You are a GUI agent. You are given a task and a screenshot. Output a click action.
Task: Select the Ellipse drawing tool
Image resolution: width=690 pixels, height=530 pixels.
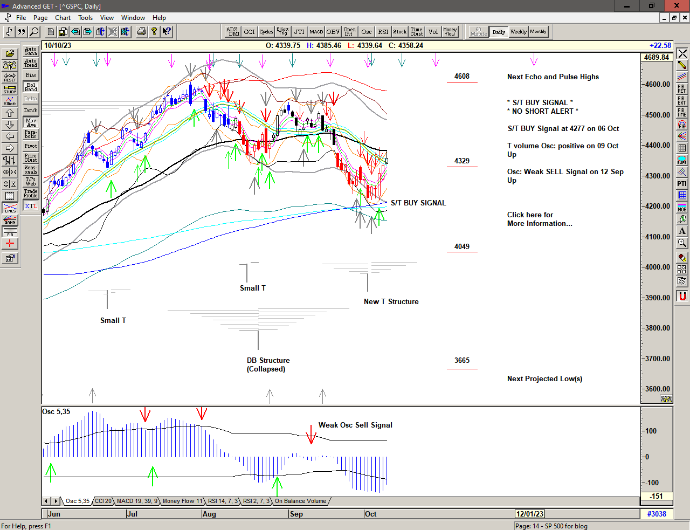(682, 160)
